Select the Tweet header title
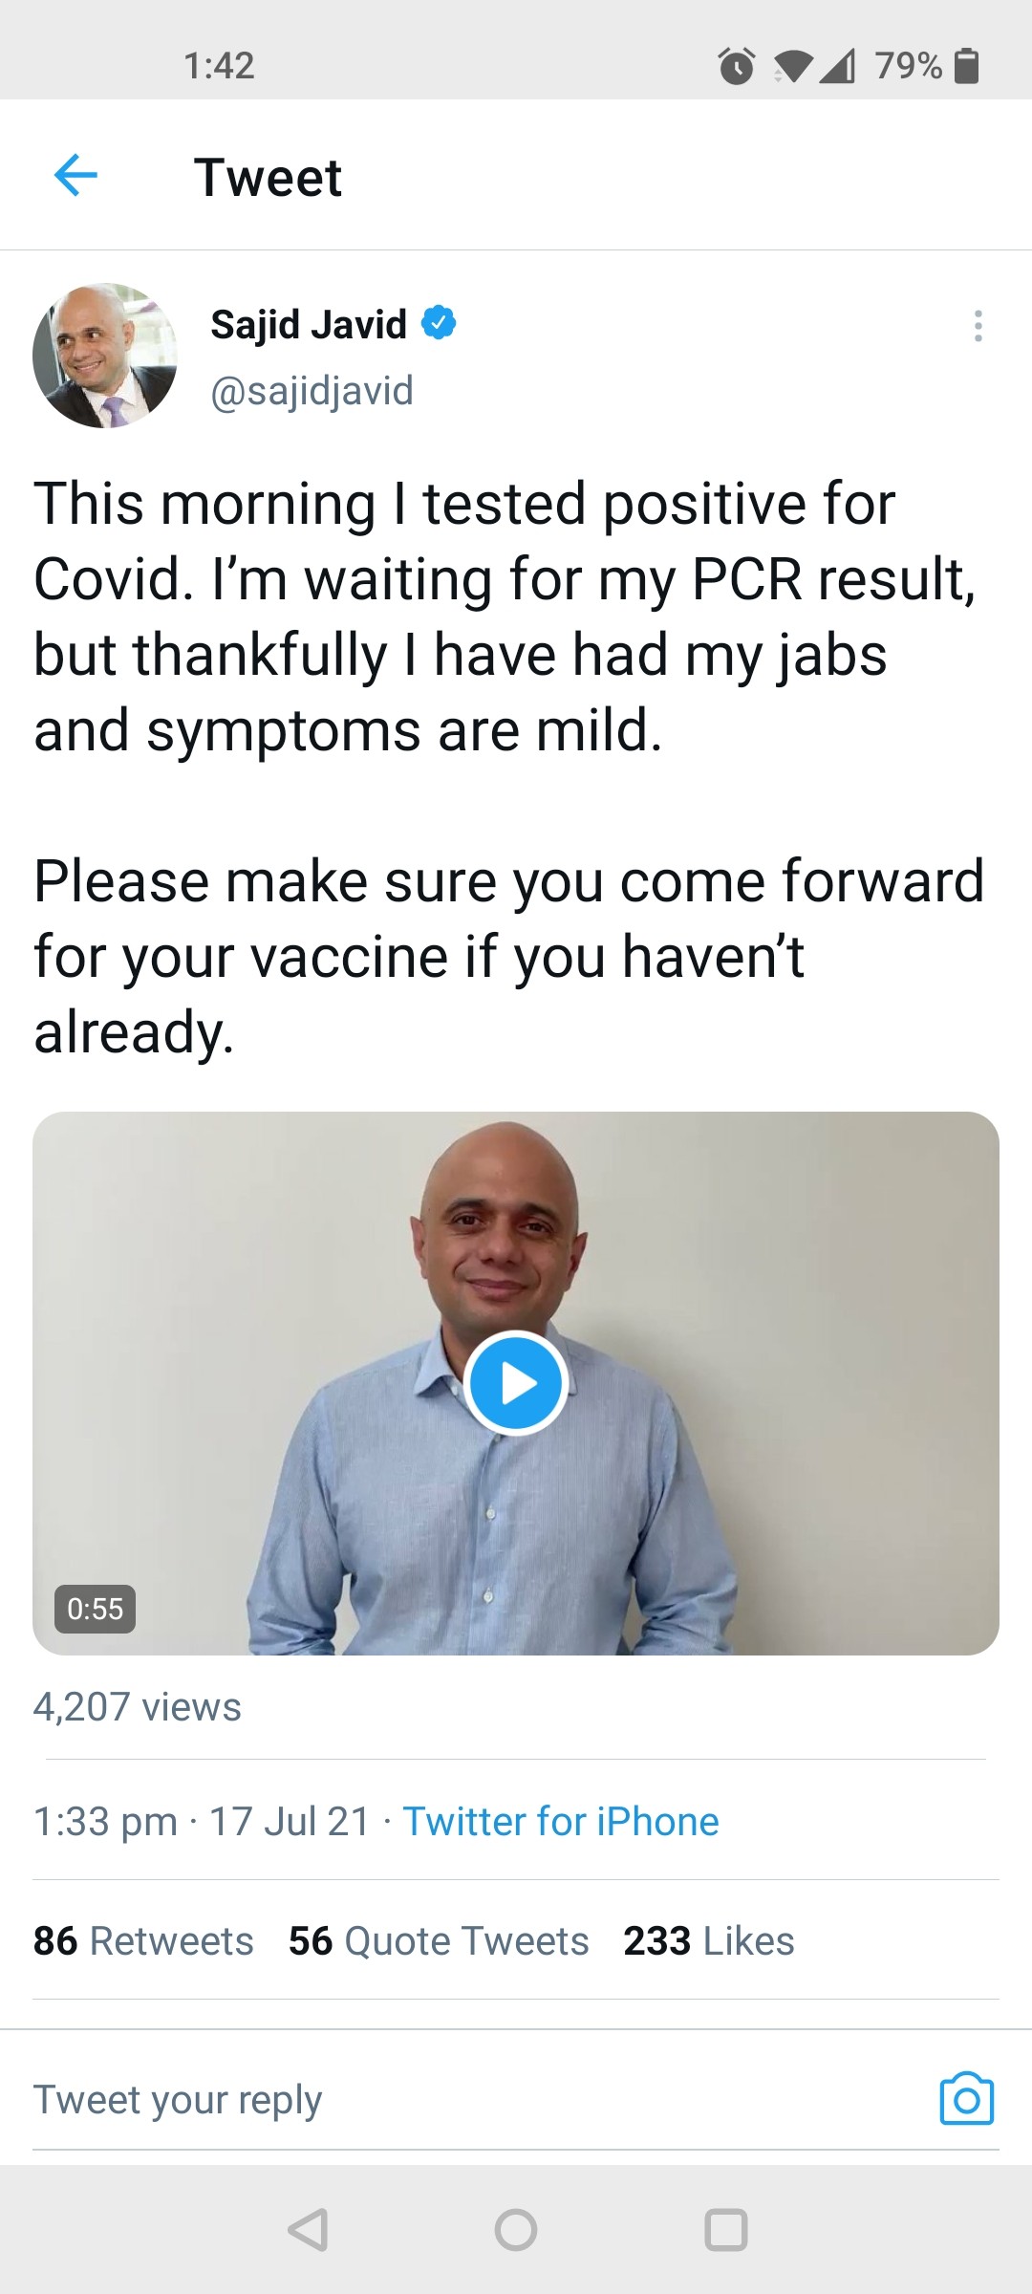Image resolution: width=1032 pixels, height=2294 pixels. [x=269, y=176]
